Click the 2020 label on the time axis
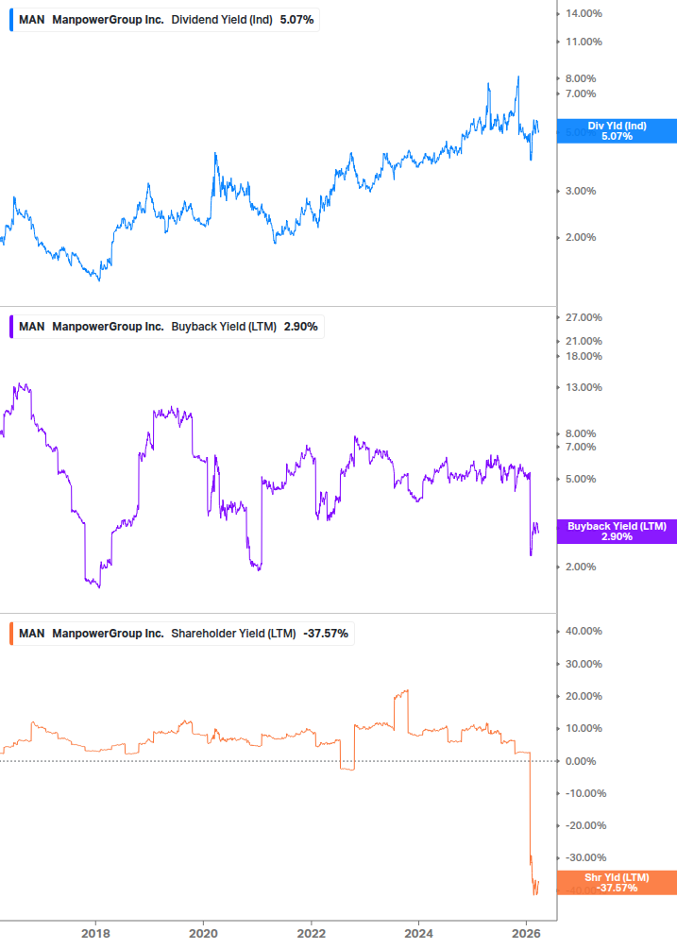Viewport: 677px width, 949px height. (x=203, y=934)
